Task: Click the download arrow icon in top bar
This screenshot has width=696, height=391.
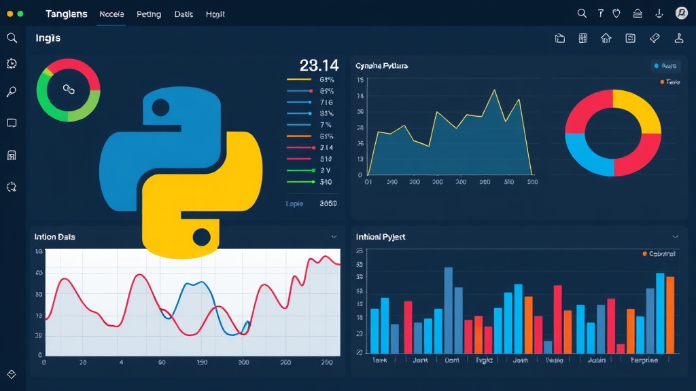Action: [659, 14]
